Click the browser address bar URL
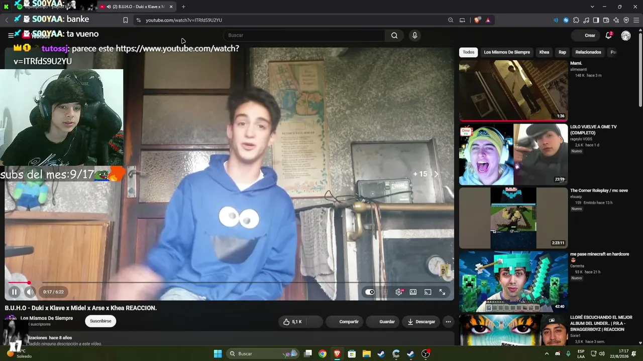The height and width of the screenshot is (361, 643). coord(184,20)
